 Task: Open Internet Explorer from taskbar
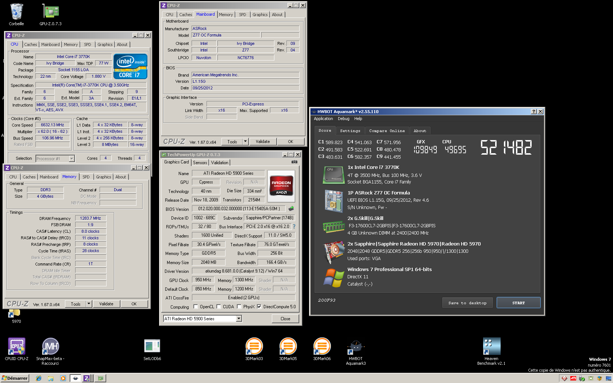pos(39,378)
